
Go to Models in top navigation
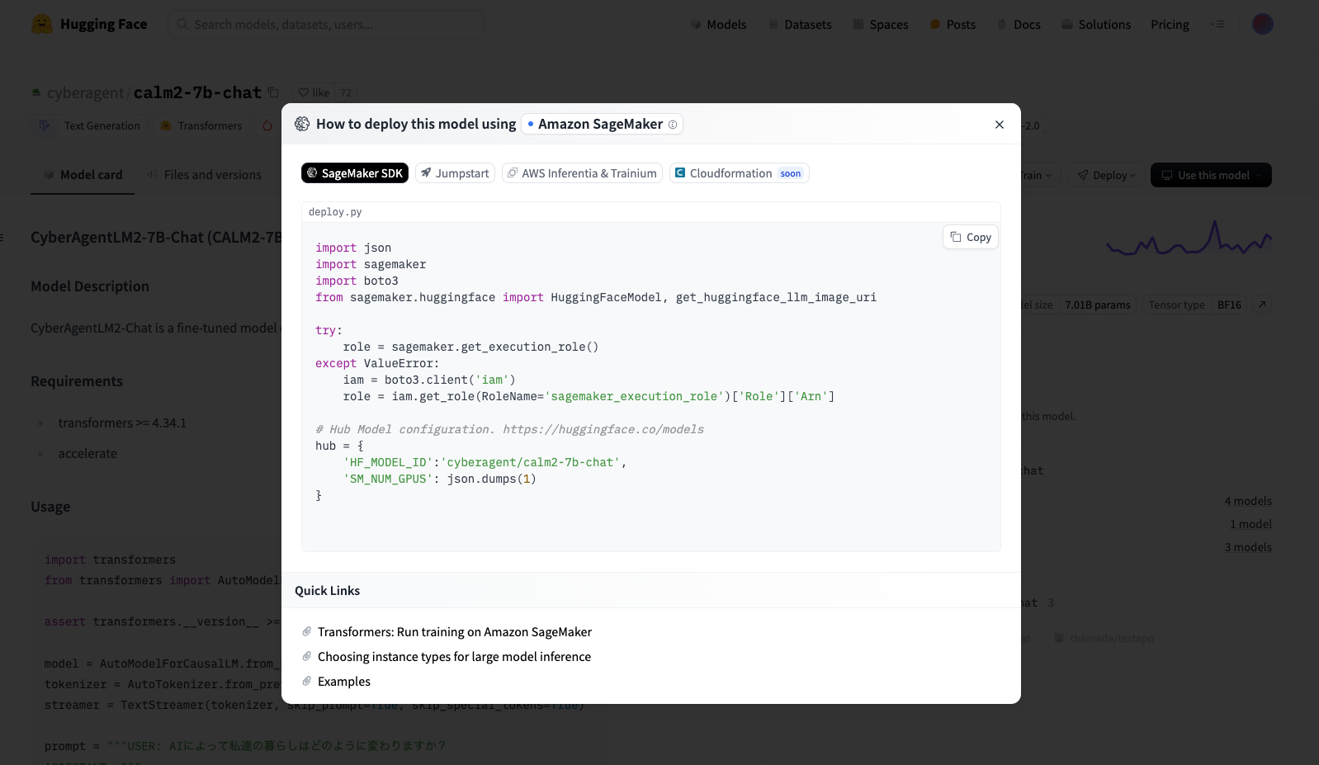click(x=718, y=25)
